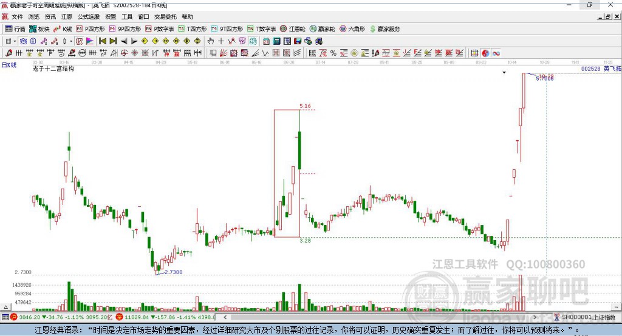Click the 5.16 high price label

tap(306, 106)
